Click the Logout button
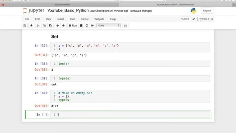 (x=207, y=11)
